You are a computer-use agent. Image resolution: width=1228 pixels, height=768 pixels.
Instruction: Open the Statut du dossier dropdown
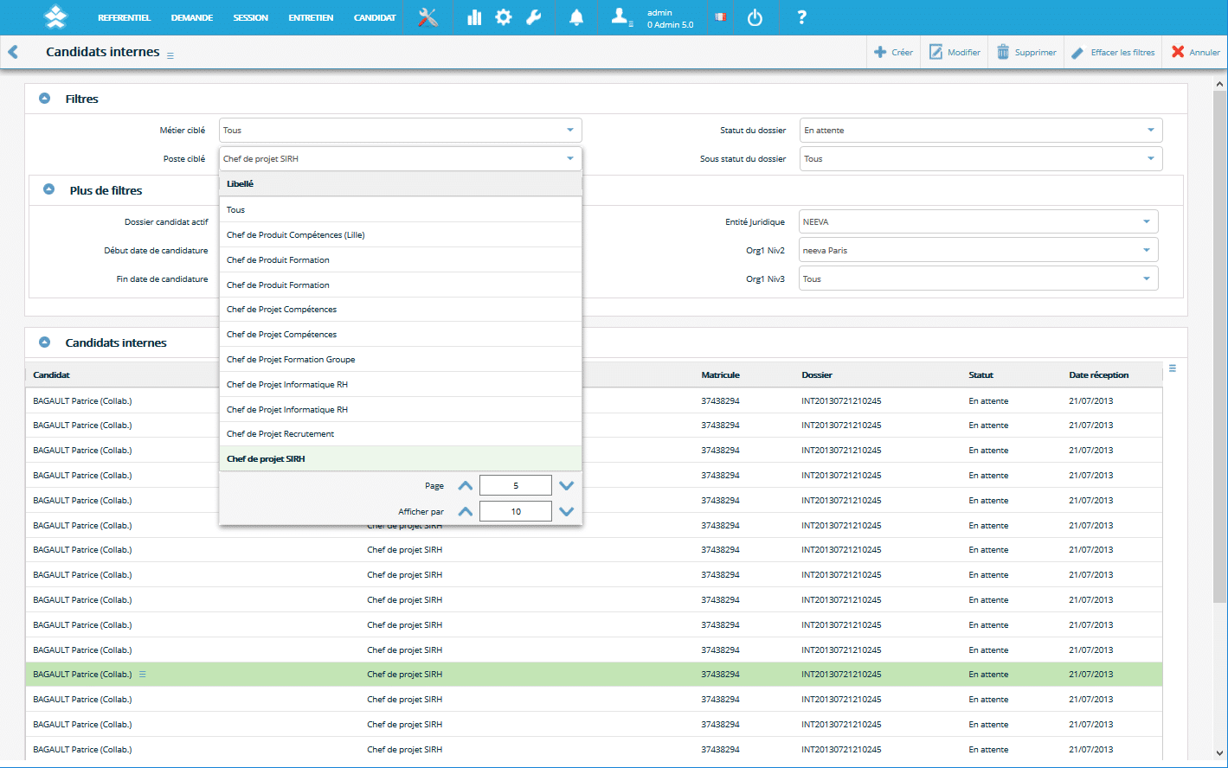(x=980, y=130)
